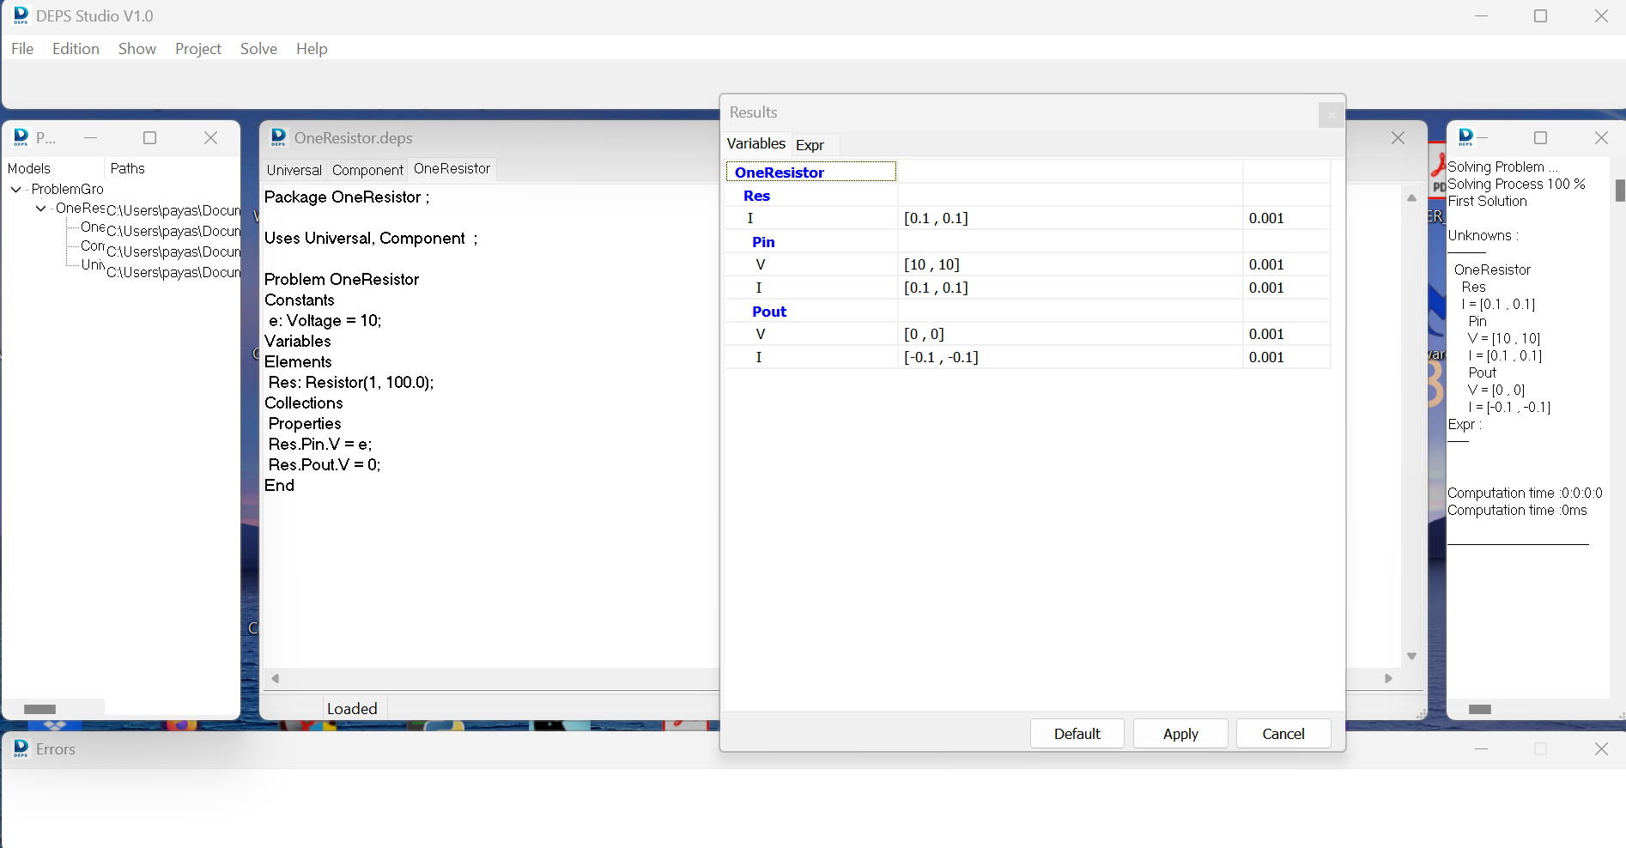Cancel the Results dialog
Image resolution: width=1626 pixels, height=848 pixels.
click(x=1283, y=734)
